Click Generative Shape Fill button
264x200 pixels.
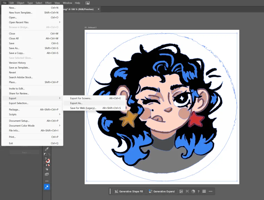pos(129,191)
